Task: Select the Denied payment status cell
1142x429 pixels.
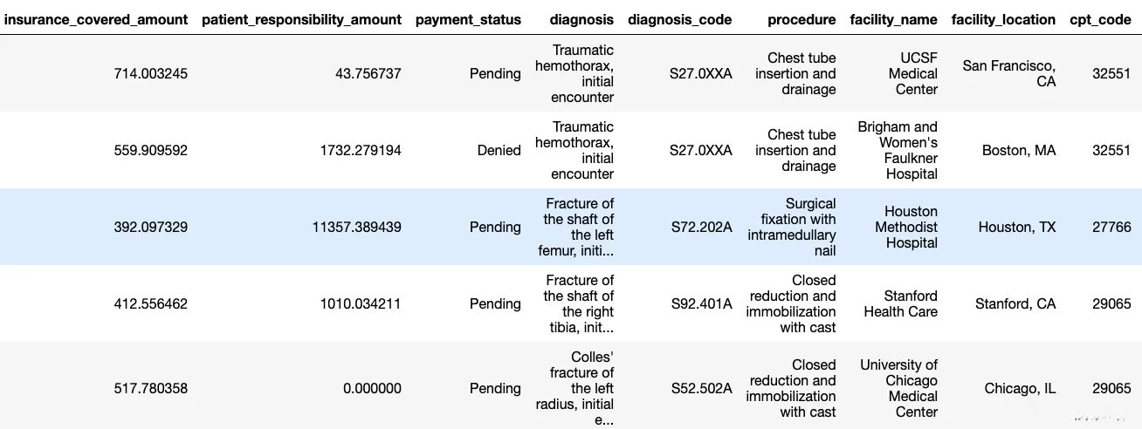Action: (x=499, y=150)
